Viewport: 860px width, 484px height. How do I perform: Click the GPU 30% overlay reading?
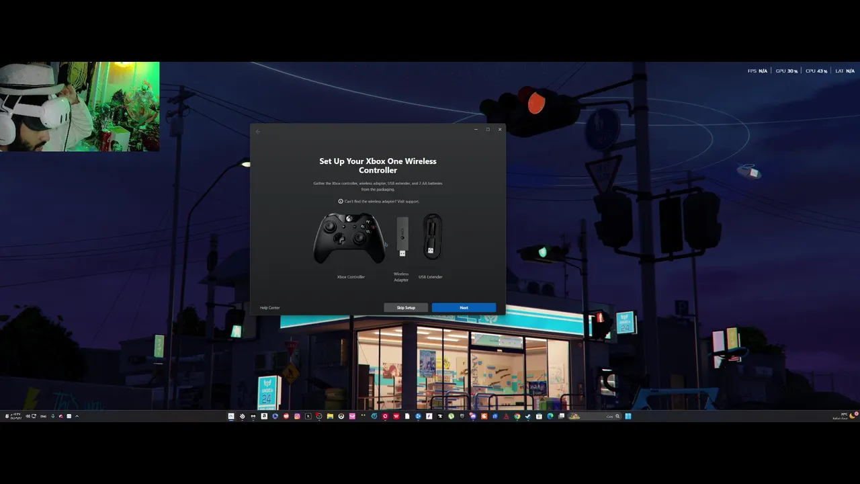[787, 71]
